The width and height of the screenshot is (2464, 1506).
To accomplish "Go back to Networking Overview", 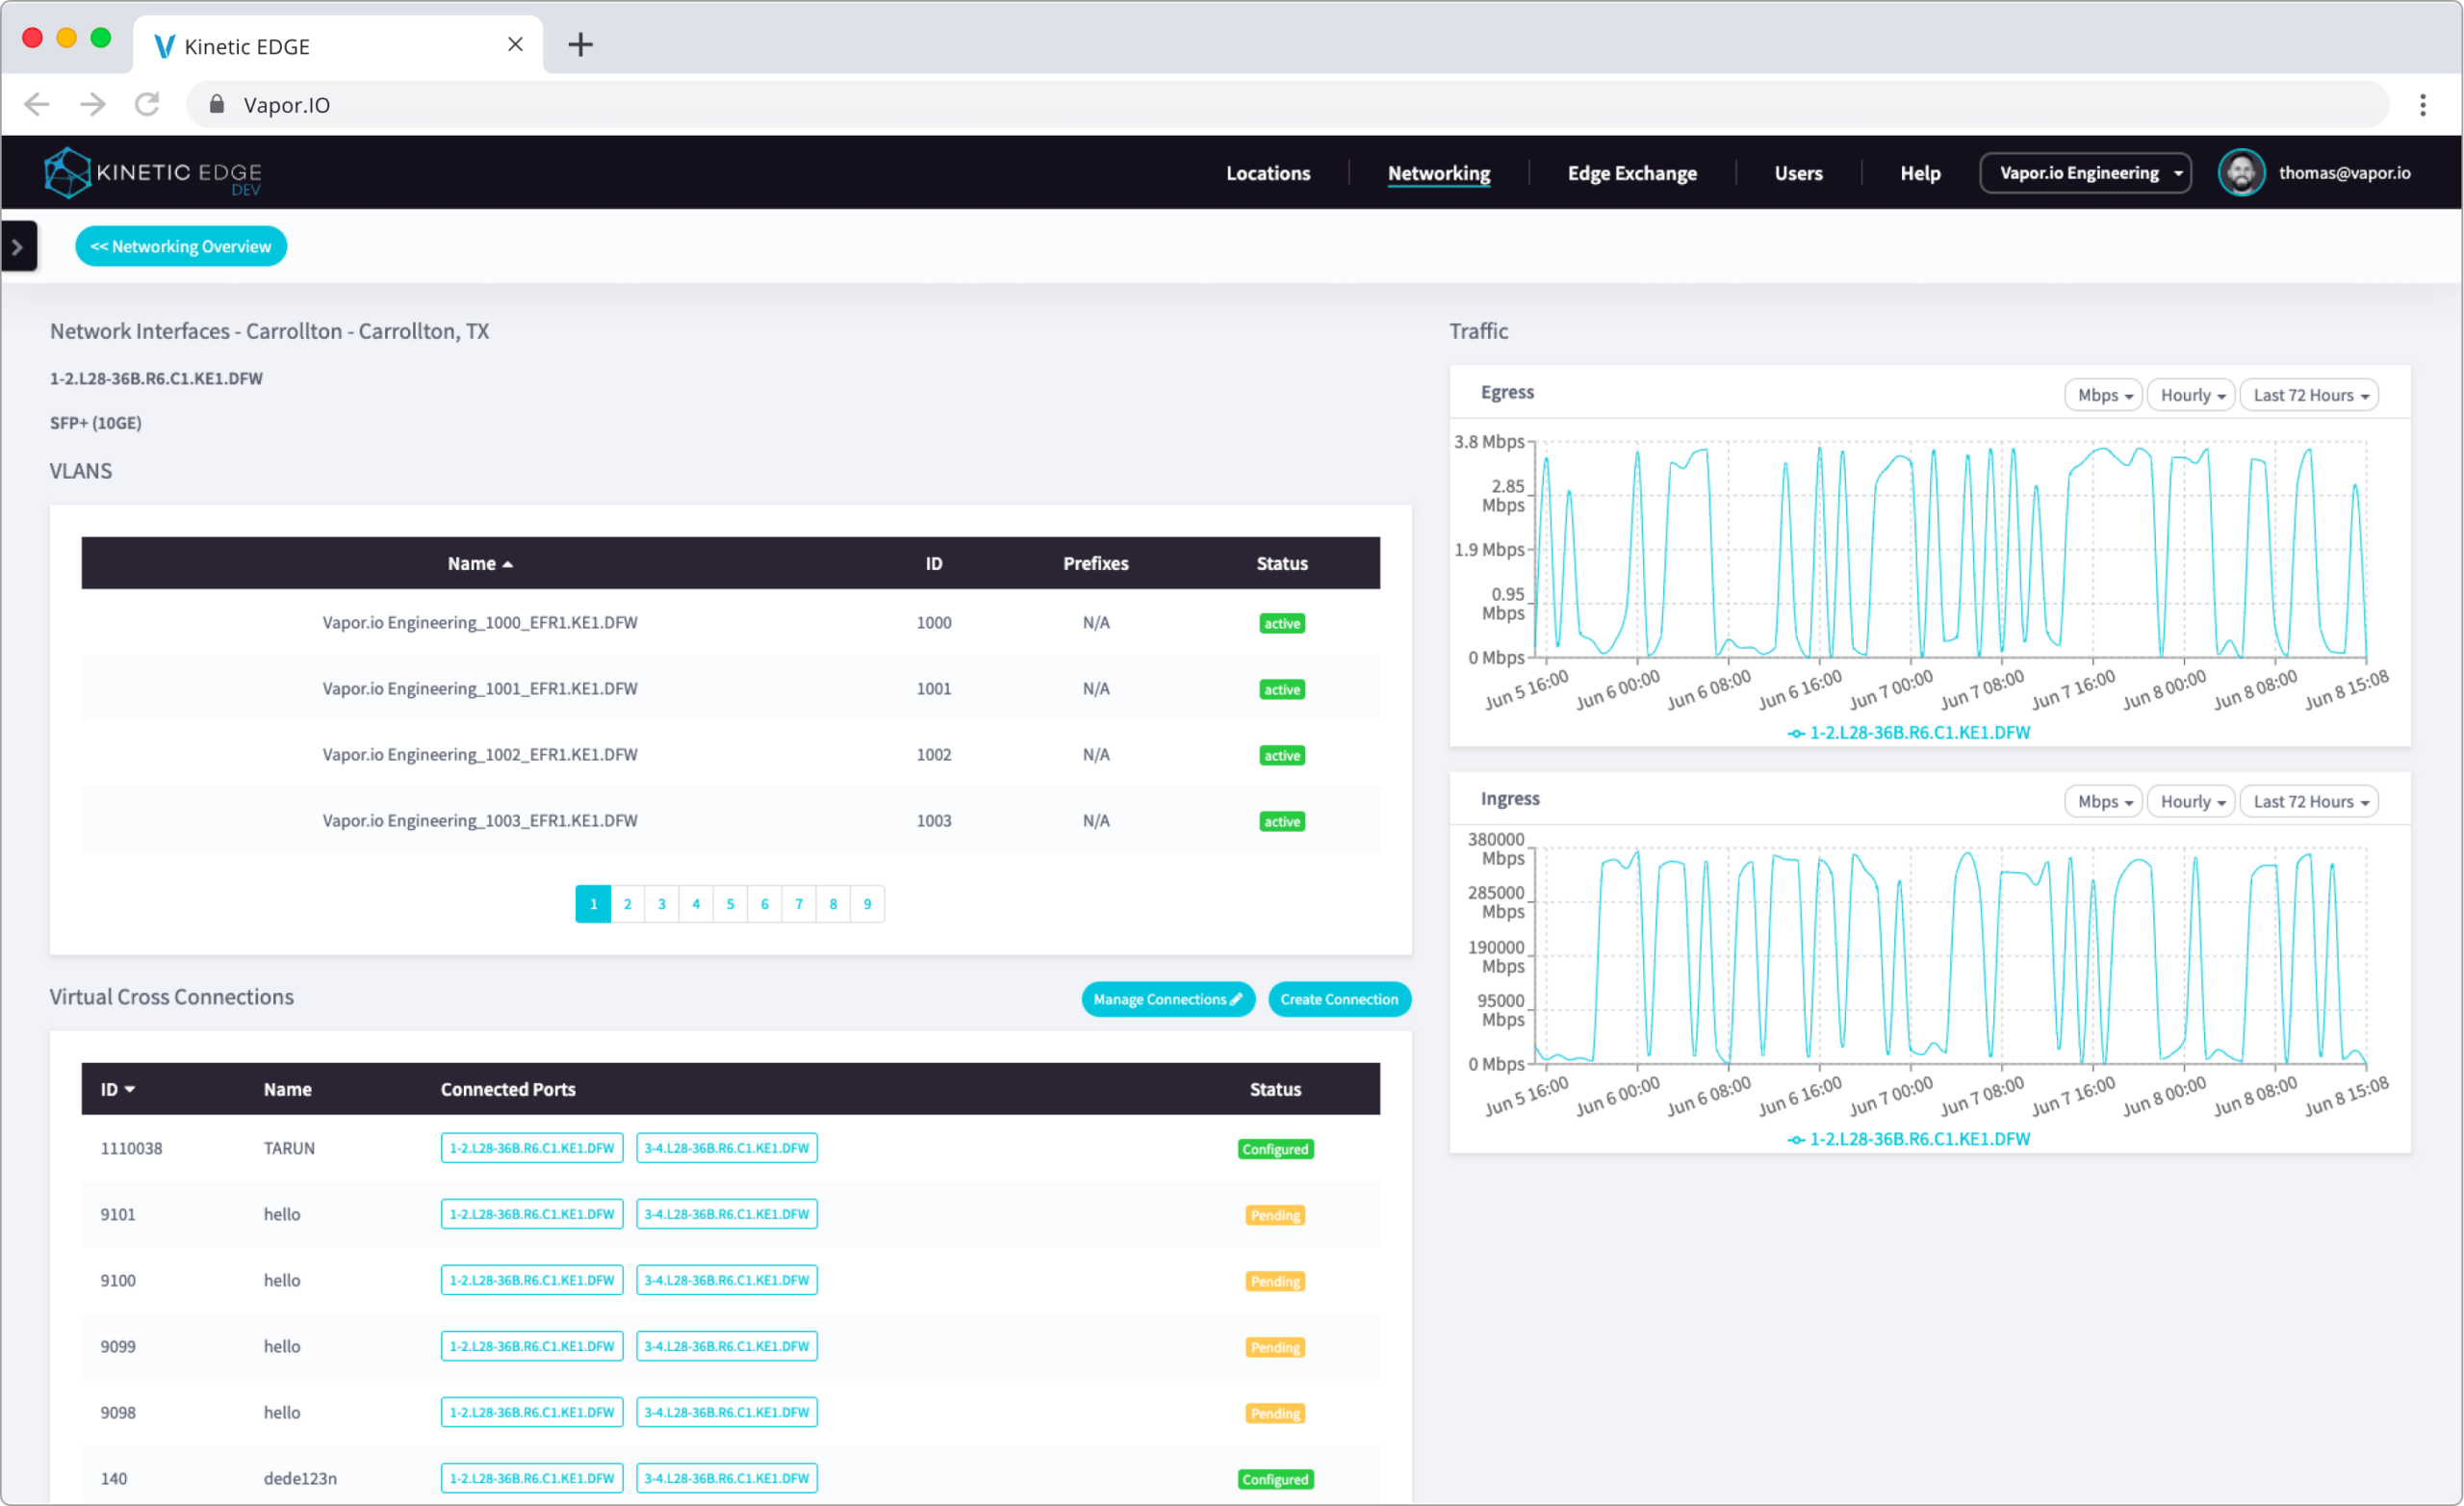I will coord(181,247).
